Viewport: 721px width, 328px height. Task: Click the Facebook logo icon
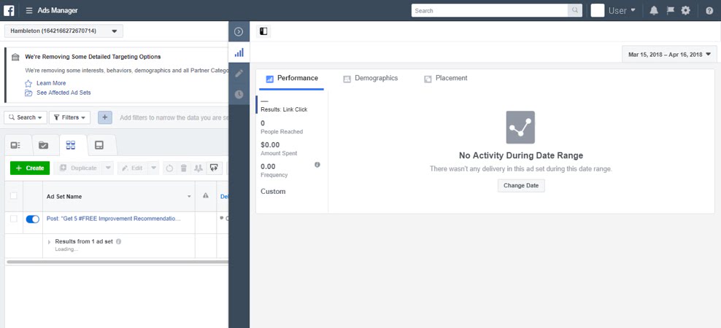click(9, 10)
